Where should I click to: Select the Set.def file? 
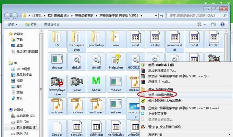coord(57,128)
